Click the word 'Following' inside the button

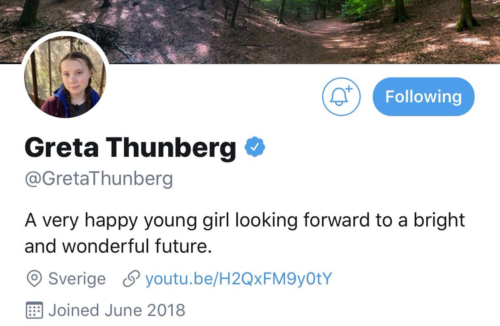pos(423,96)
